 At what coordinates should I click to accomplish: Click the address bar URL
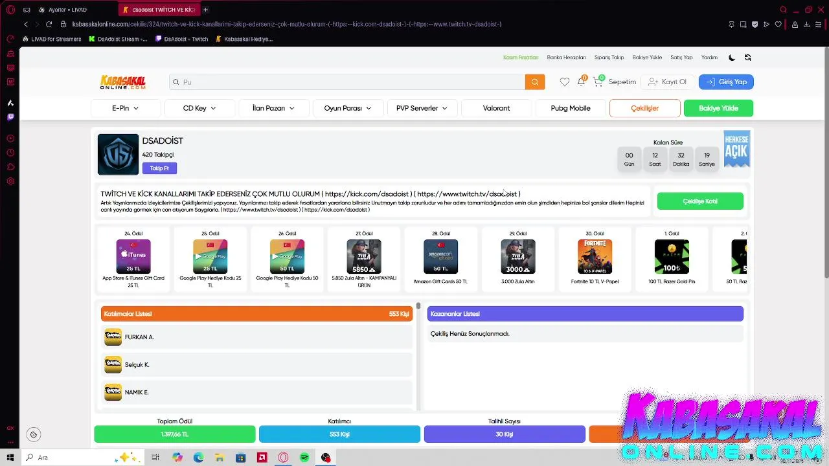click(287, 24)
